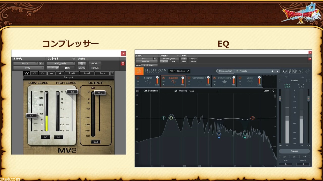This screenshot has height=181, width=323.
Task: Remove the Equalizer module with X
Action: [163, 85]
